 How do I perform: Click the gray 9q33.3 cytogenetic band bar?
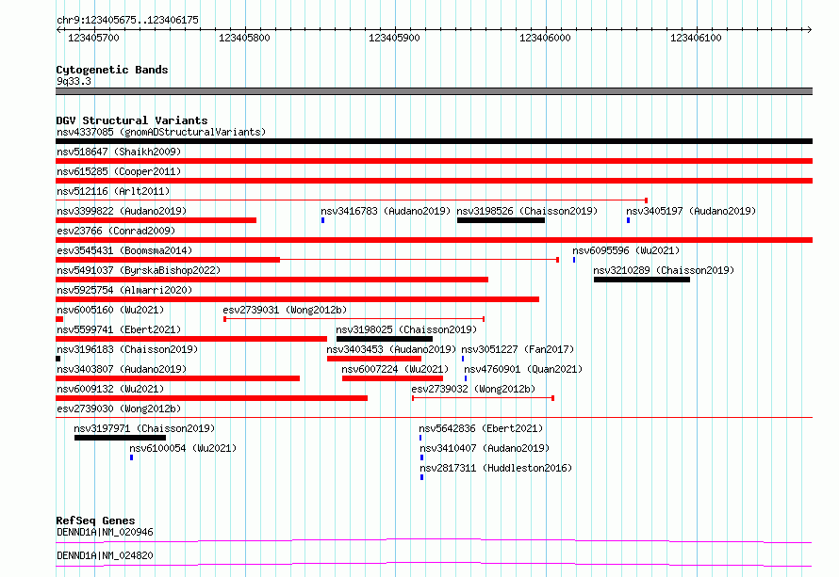434,91
